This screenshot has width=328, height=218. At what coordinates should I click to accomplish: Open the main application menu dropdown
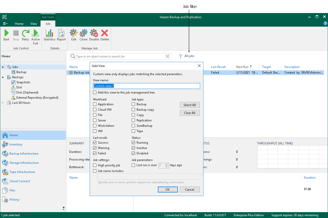5,24
